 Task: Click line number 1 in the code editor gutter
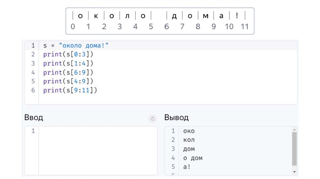point(33,46)
